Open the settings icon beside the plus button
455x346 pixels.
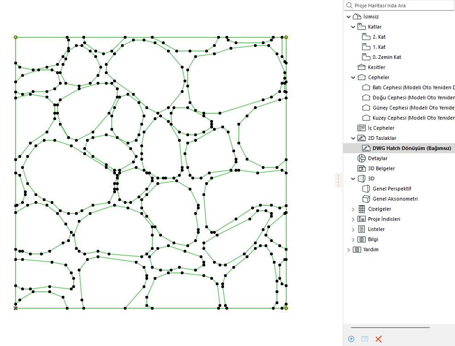point(365,339)
